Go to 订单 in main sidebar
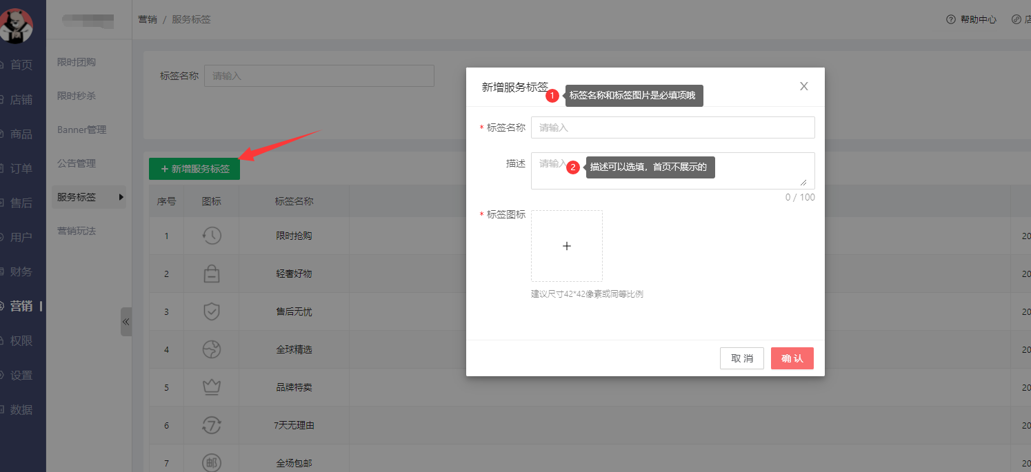The height and width of the screenshot is (472, 1031). (x=21, y=169)
